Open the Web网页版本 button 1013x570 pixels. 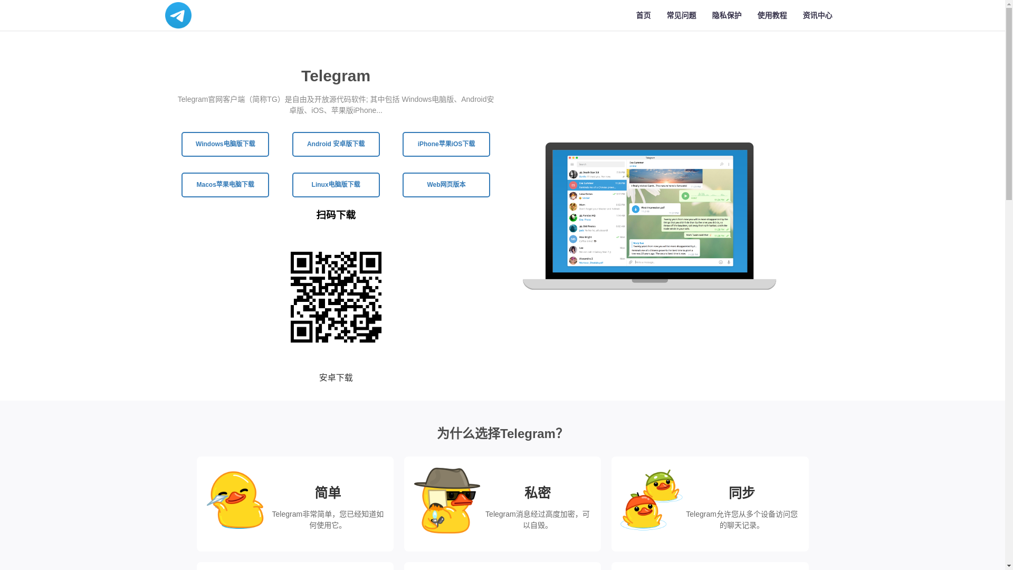(446, 185)
